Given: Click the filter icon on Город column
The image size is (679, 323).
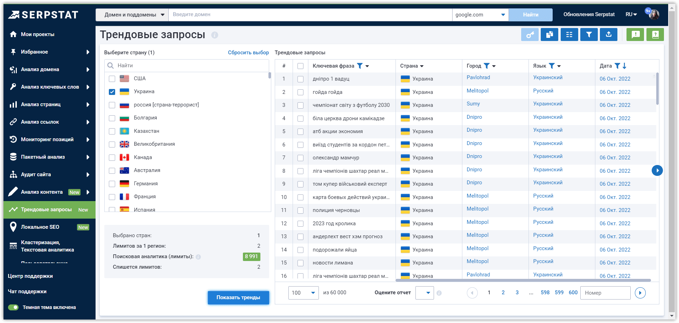Looking at the screenshot, I should coord(486,66).
